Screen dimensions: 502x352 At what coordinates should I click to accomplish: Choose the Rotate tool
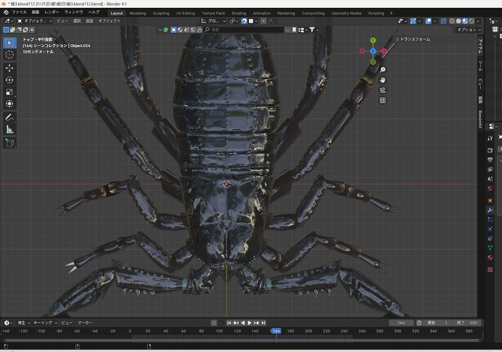10,80
